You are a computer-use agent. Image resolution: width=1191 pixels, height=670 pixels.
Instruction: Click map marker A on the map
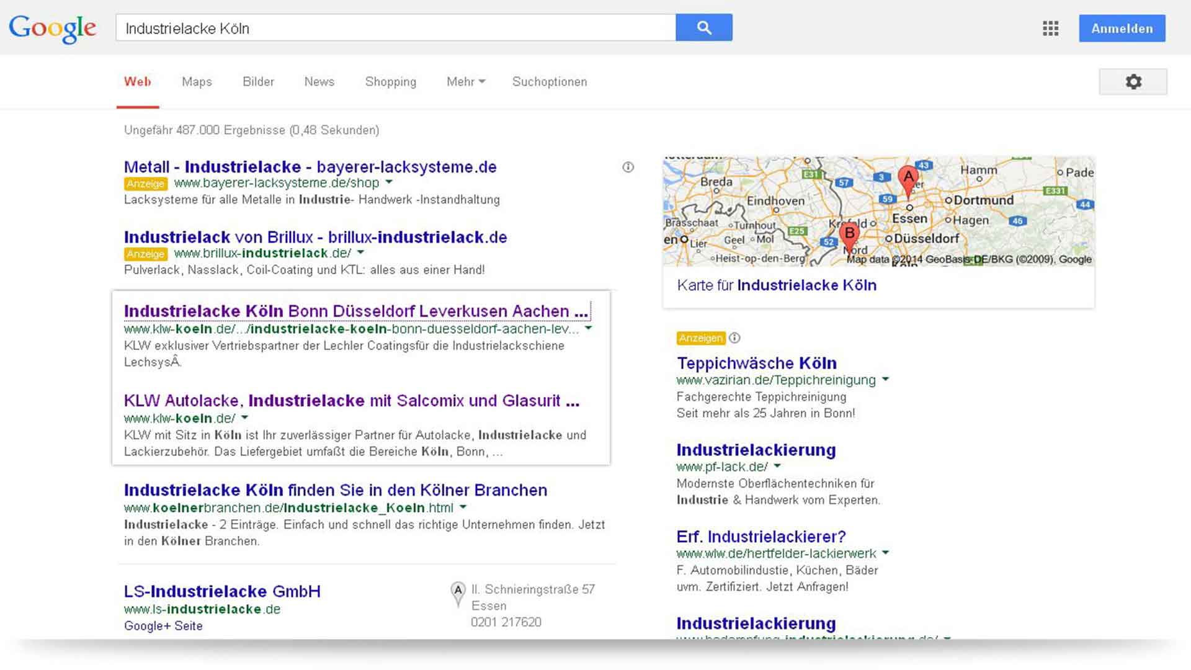tap(908, 181)
